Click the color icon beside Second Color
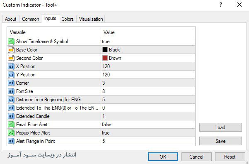This screenshot has width=249, height=164. (11, 58)
